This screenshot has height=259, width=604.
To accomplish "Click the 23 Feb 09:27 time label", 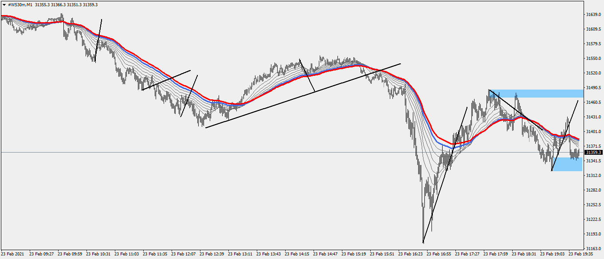I will point(42,255).
